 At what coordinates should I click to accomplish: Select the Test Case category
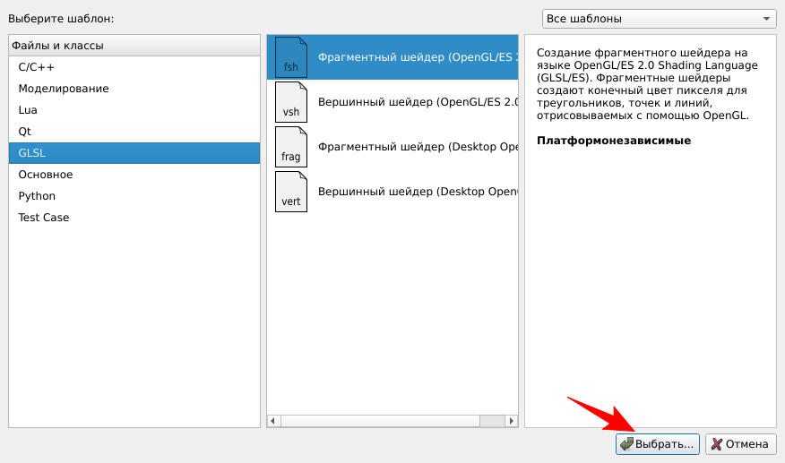44,218
